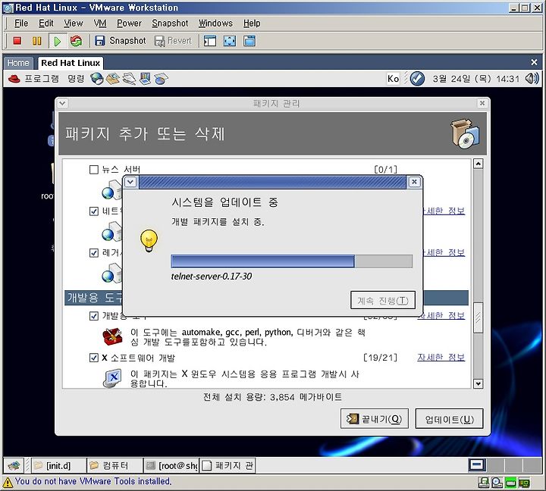
Task: Toggle the 레거시 checkbox
Action: tap(94, 253)
